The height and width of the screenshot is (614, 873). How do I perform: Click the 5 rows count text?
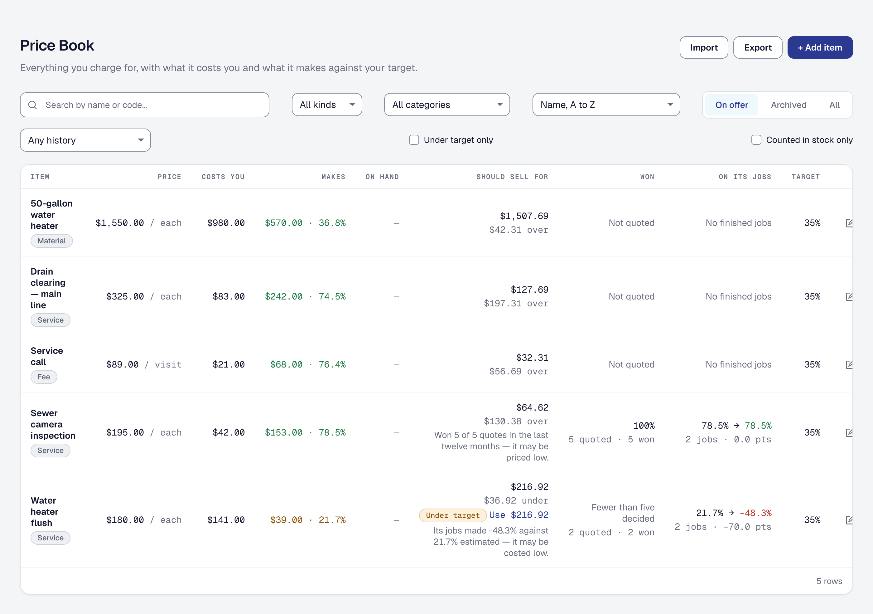[x=829, y=581]
